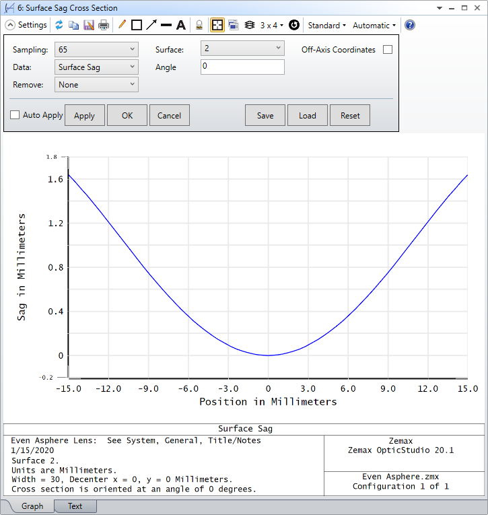
Task: Select the text annotation 'A' tool
Action: point(180,25)
